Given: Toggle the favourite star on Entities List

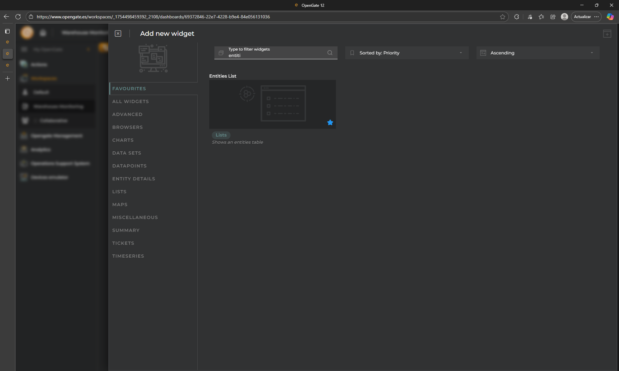Looking at the screenshot, I should tap(330, 122).
